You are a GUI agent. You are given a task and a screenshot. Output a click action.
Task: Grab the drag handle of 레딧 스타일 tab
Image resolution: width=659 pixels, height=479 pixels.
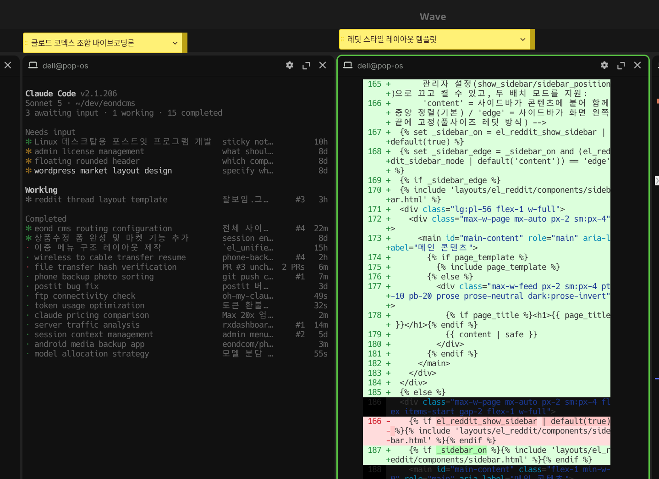coord(342,39)
